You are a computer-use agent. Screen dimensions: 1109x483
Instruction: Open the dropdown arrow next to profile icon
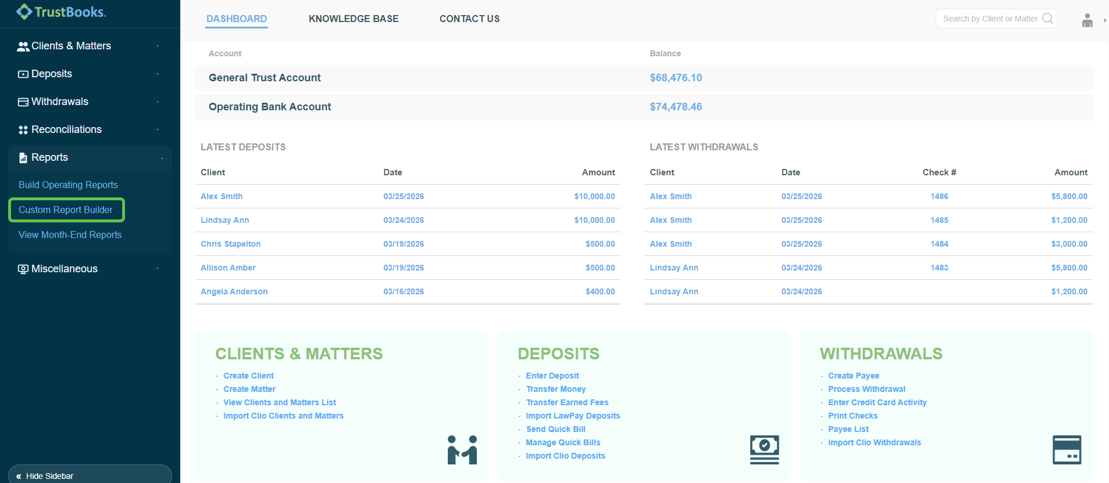click(x=1105, y=20)
